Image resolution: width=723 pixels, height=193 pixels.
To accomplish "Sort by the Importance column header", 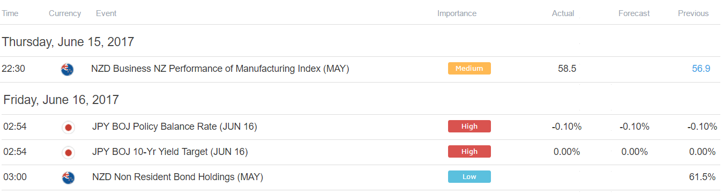I will click(x=457, y=13).
